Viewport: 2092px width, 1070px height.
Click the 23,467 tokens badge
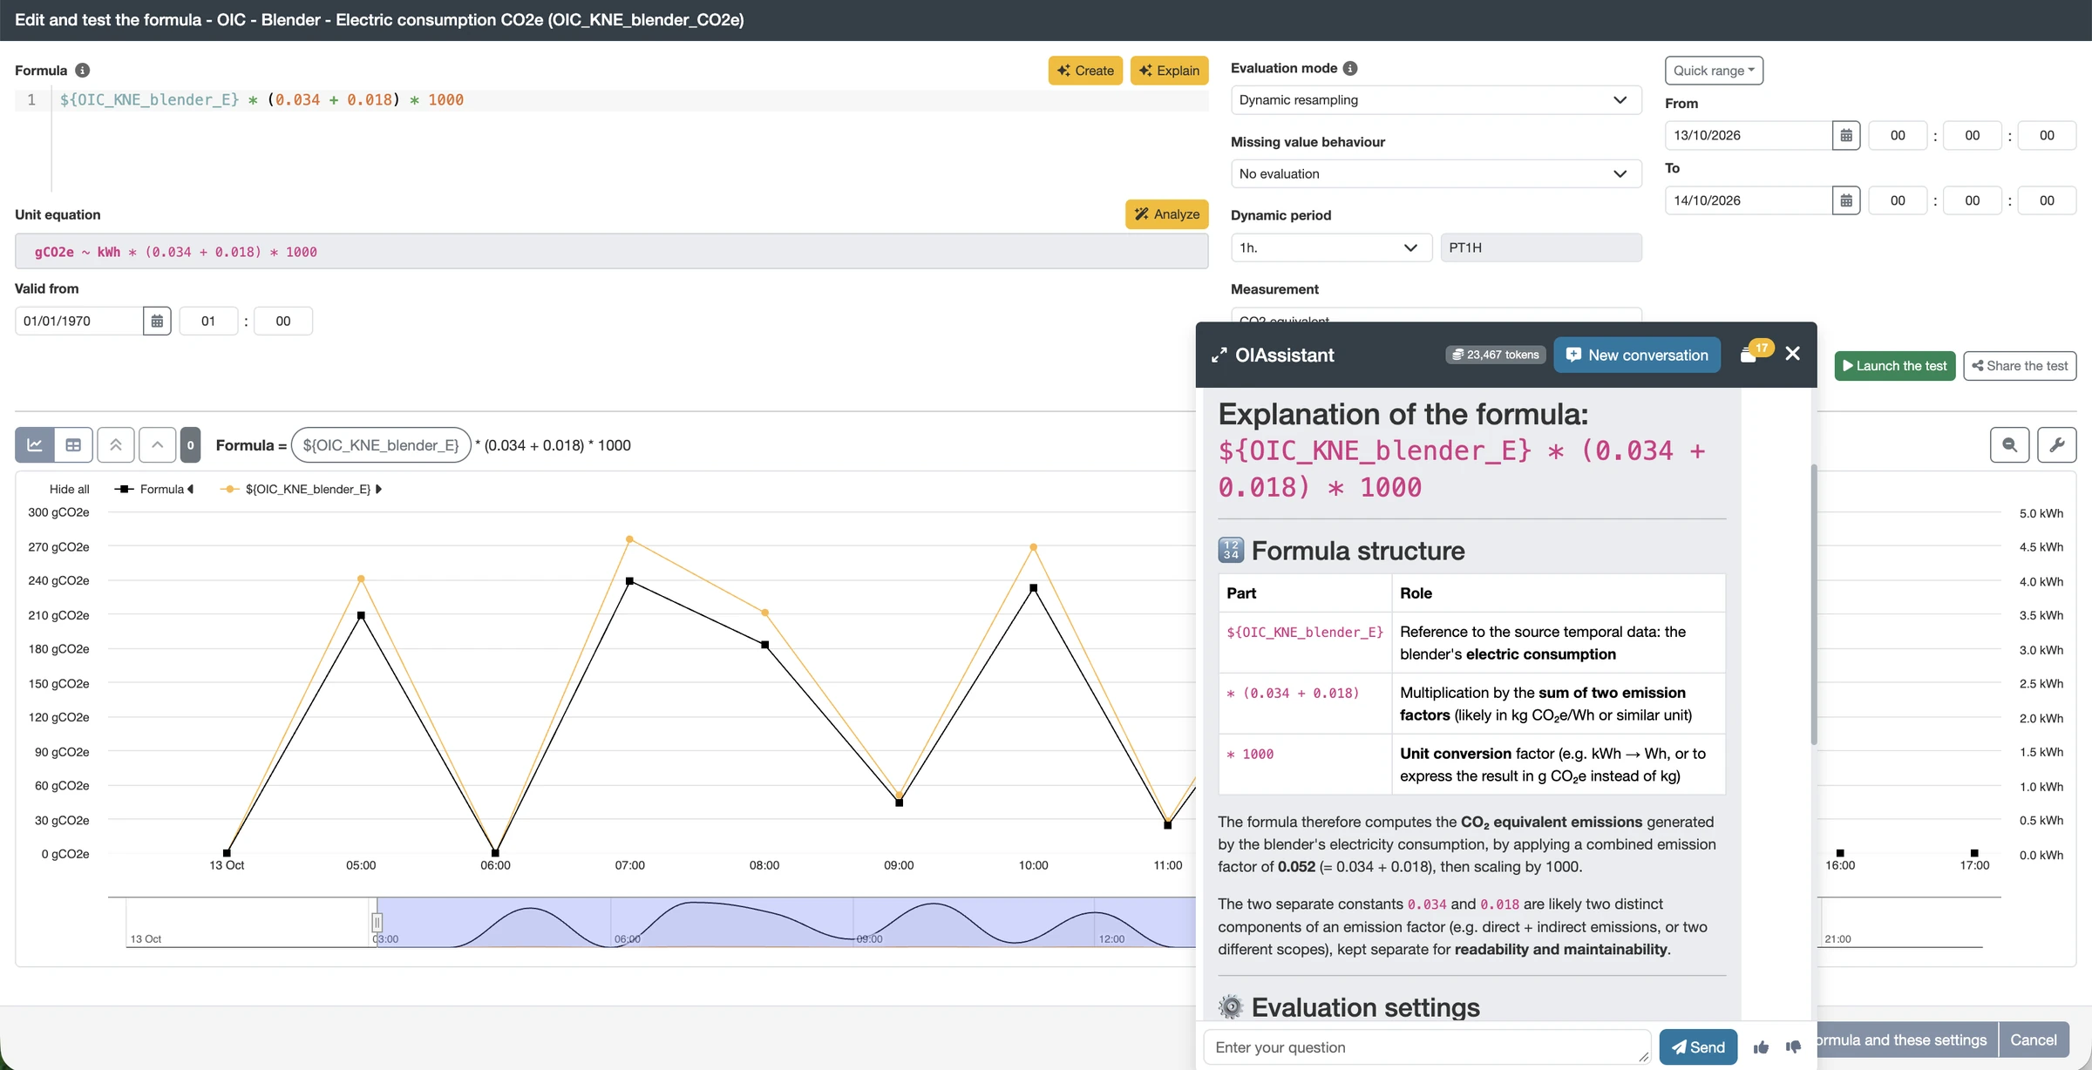click(1496, 355)
